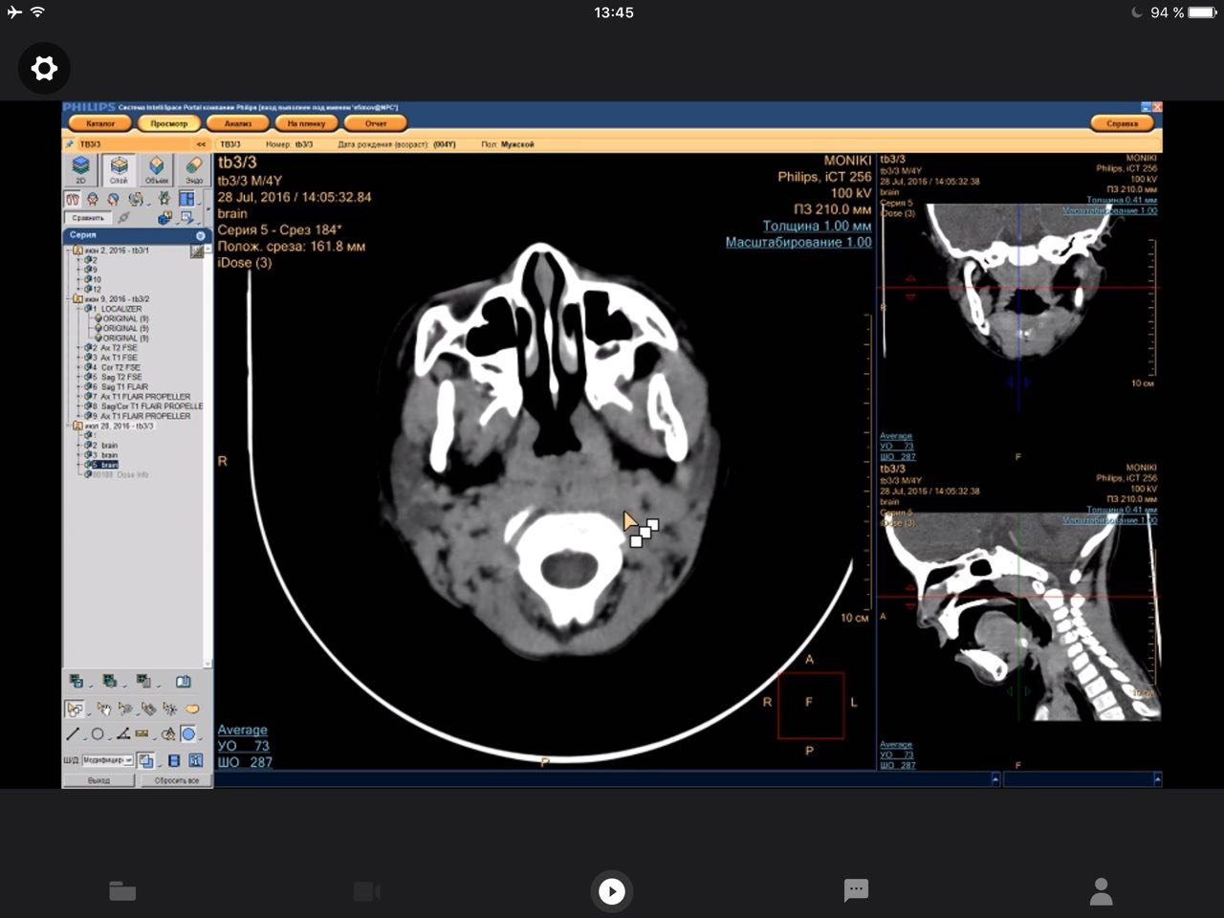Screen dimensions: 1224x918
Task: Select the 5 brain series
Action: 103,465
